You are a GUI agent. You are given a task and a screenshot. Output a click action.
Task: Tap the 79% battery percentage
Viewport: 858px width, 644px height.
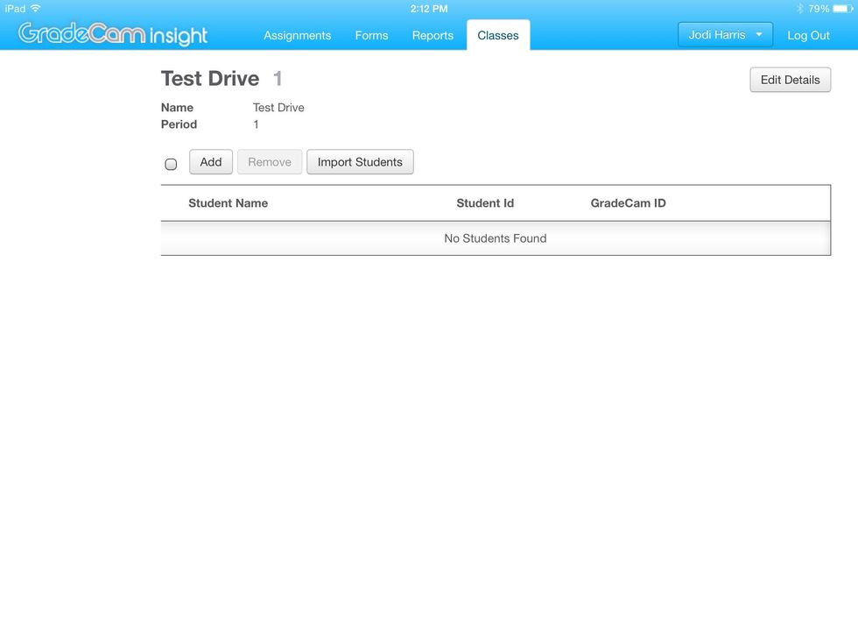(819, 9)
